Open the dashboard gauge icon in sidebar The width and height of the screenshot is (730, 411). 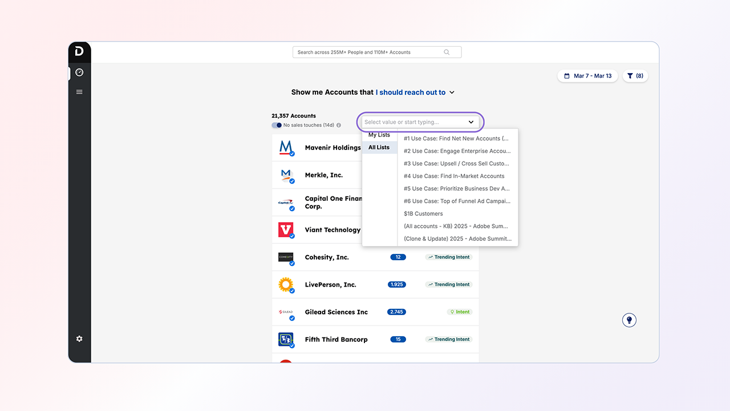(79, 72)
